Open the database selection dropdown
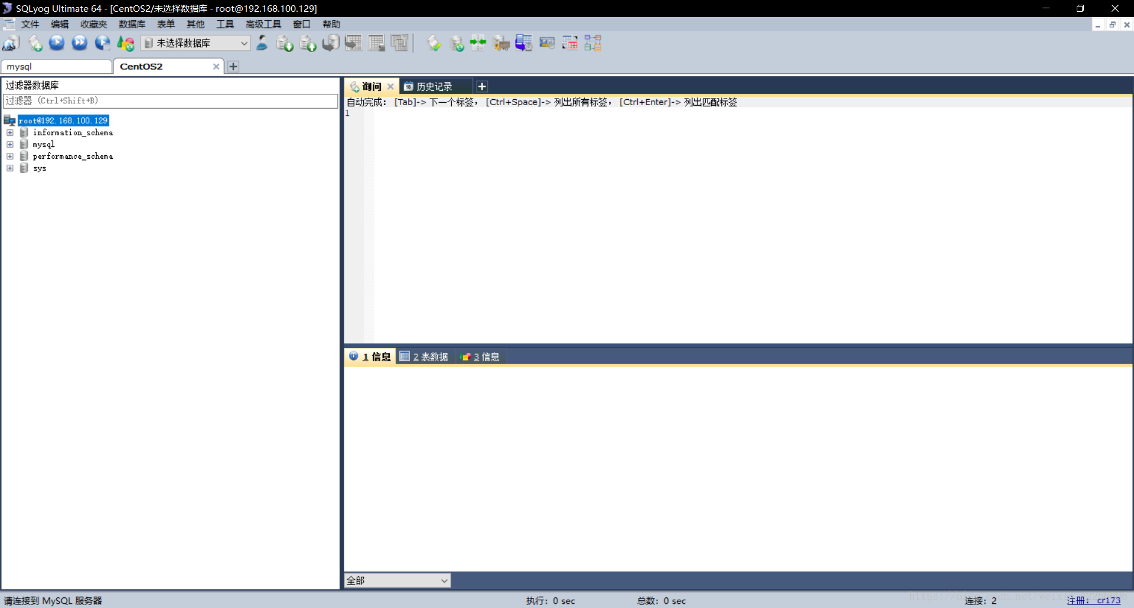This screenshot has height=608, width=1134. pyautogui.click(x=196, y=43)
